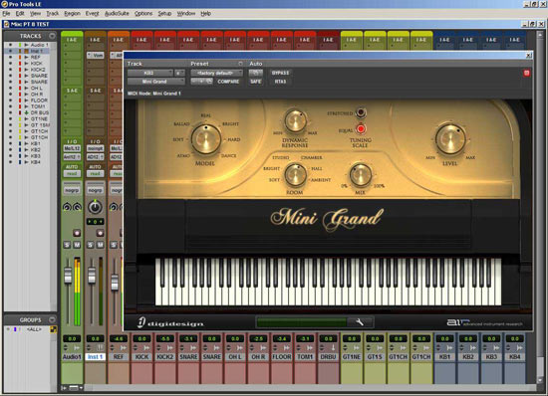Toggle the automation SAFE button

[255, 82]
